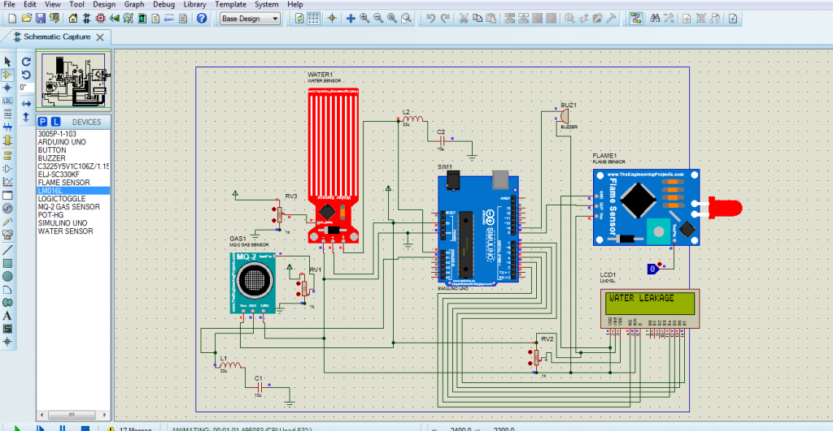
Task: Click the pan center-at-cursor icon
Action: click(351, 19)
